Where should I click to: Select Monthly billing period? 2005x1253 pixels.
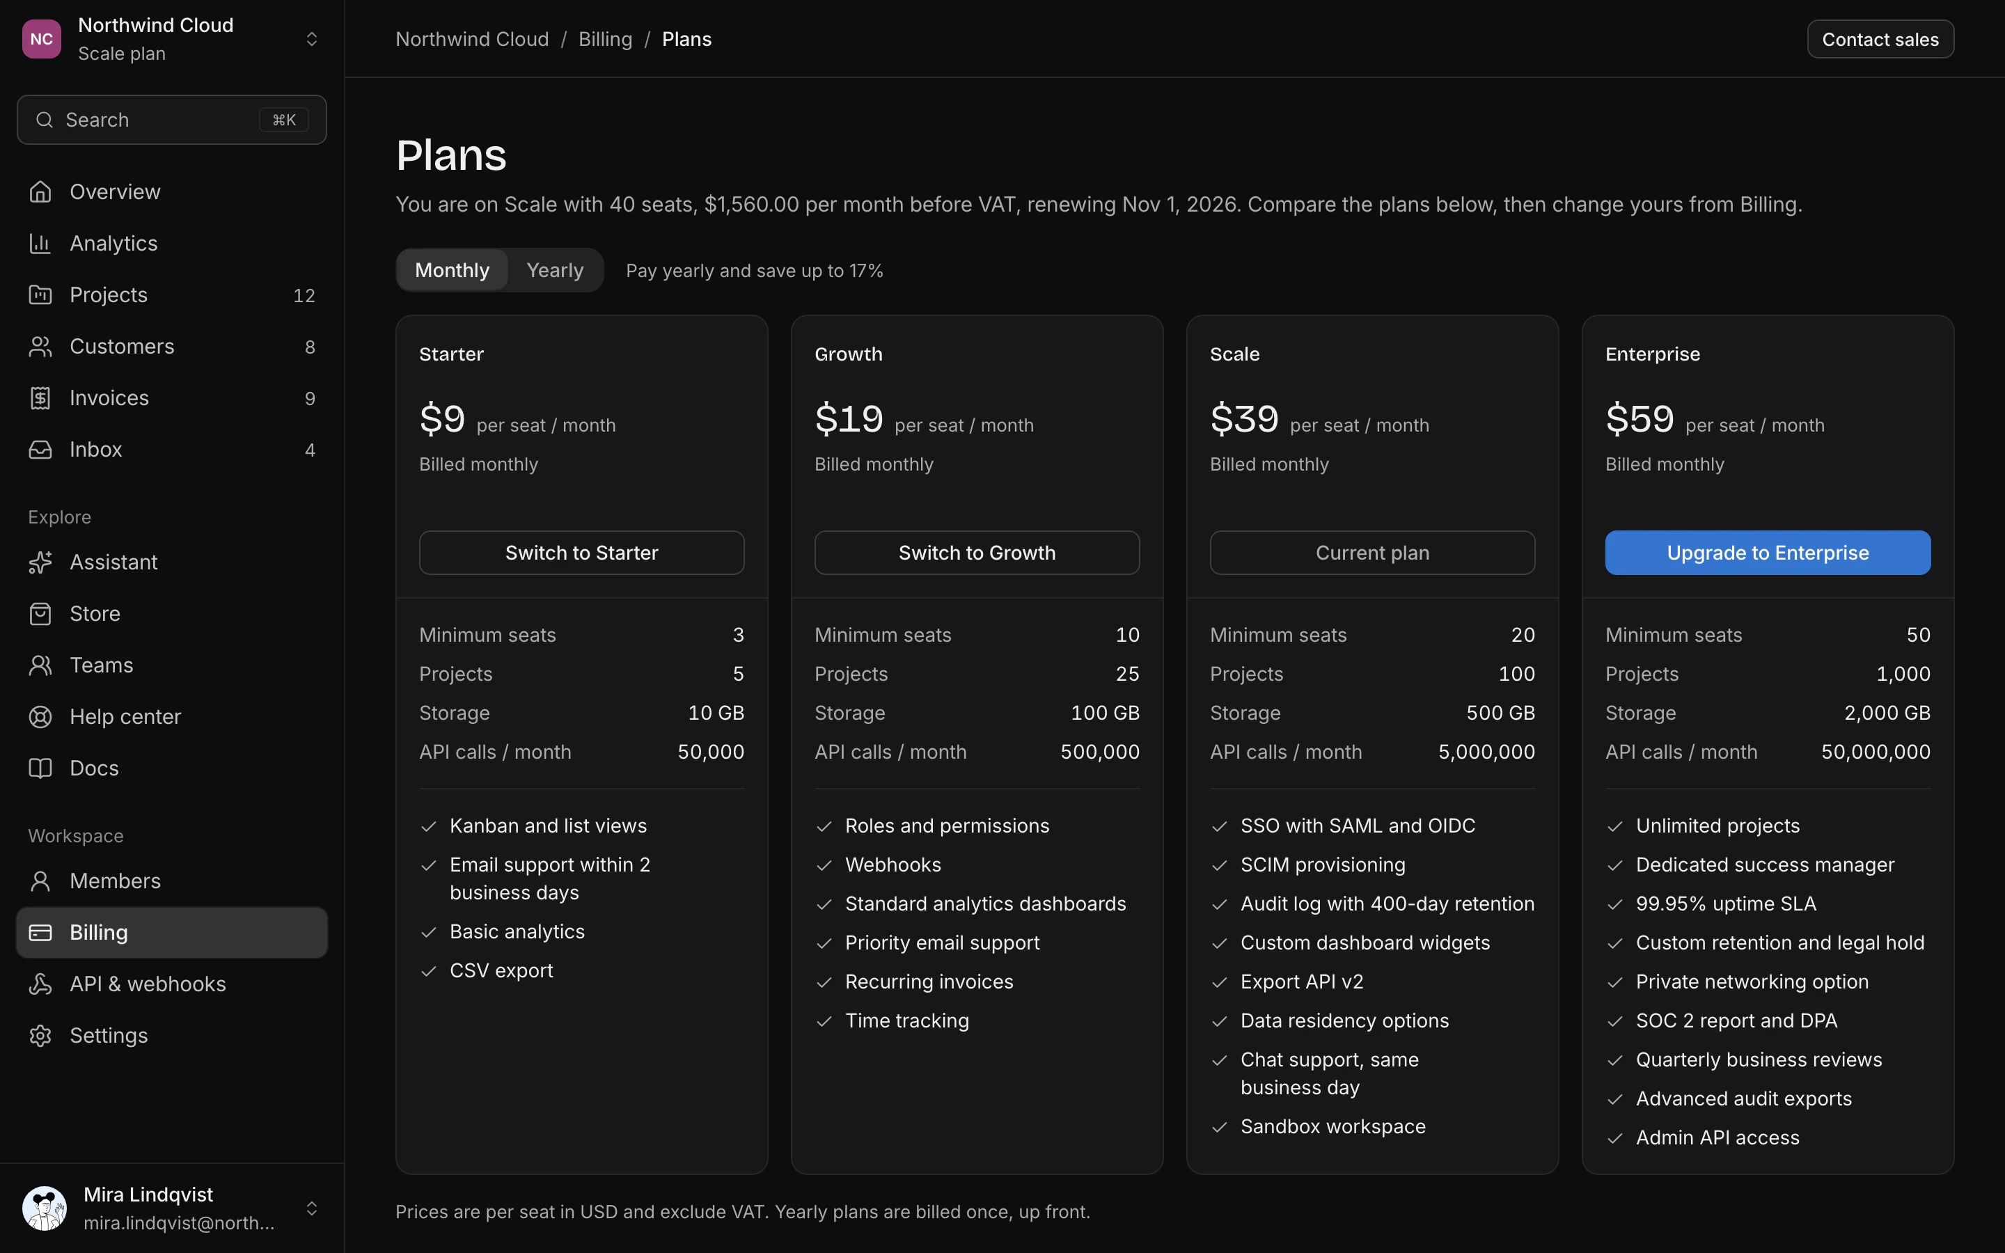coord(453,270)
